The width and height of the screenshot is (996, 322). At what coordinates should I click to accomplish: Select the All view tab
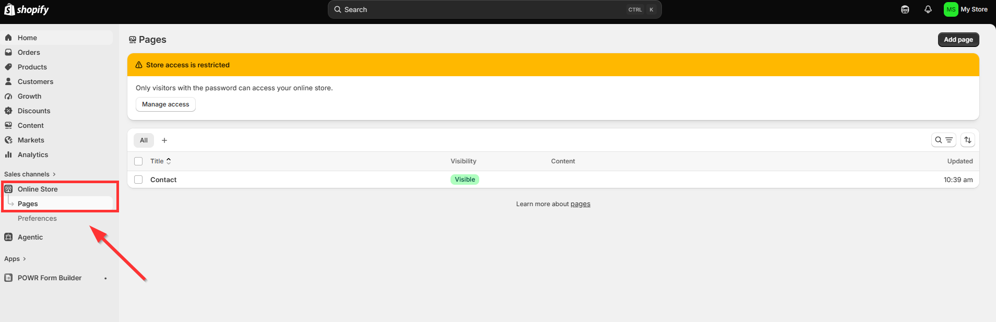coord(144,140)
